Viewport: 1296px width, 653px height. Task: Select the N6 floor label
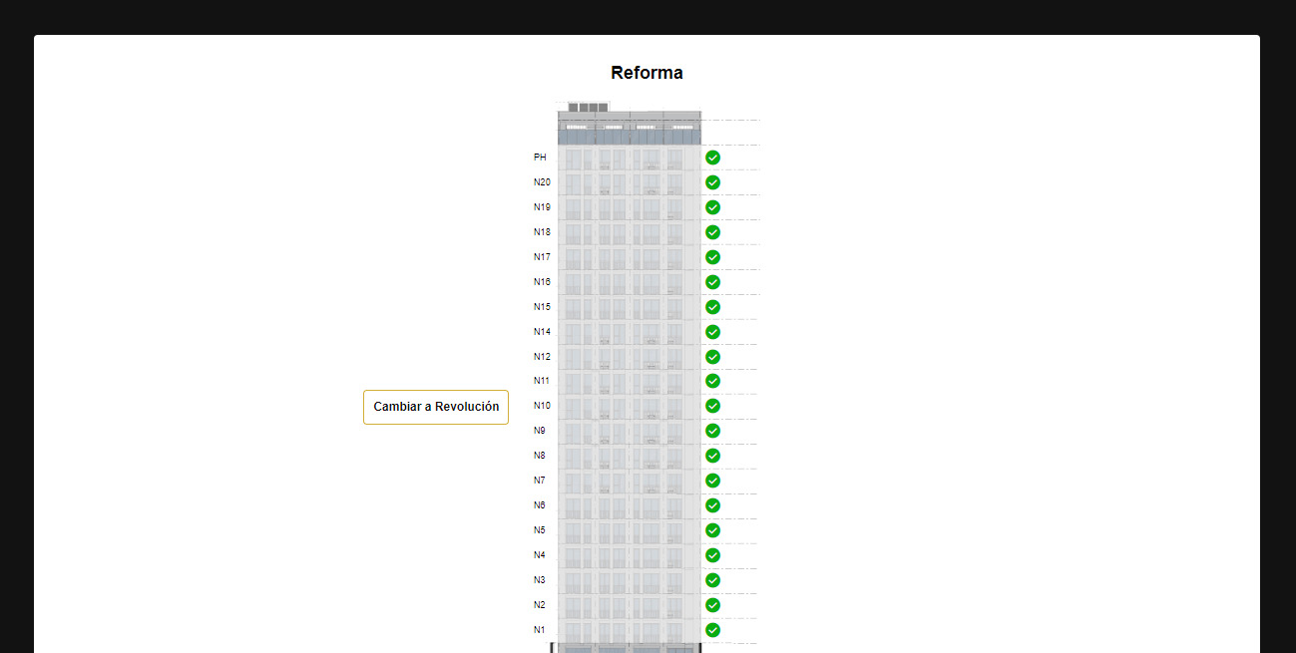click(540, 505)
